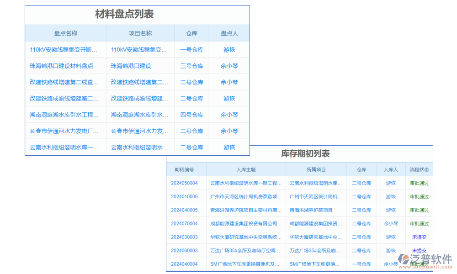Click 未提交 status on the 万达广场 row
Image resolution: width=457 pixels, height=274 pixels.
pos(420,250)
